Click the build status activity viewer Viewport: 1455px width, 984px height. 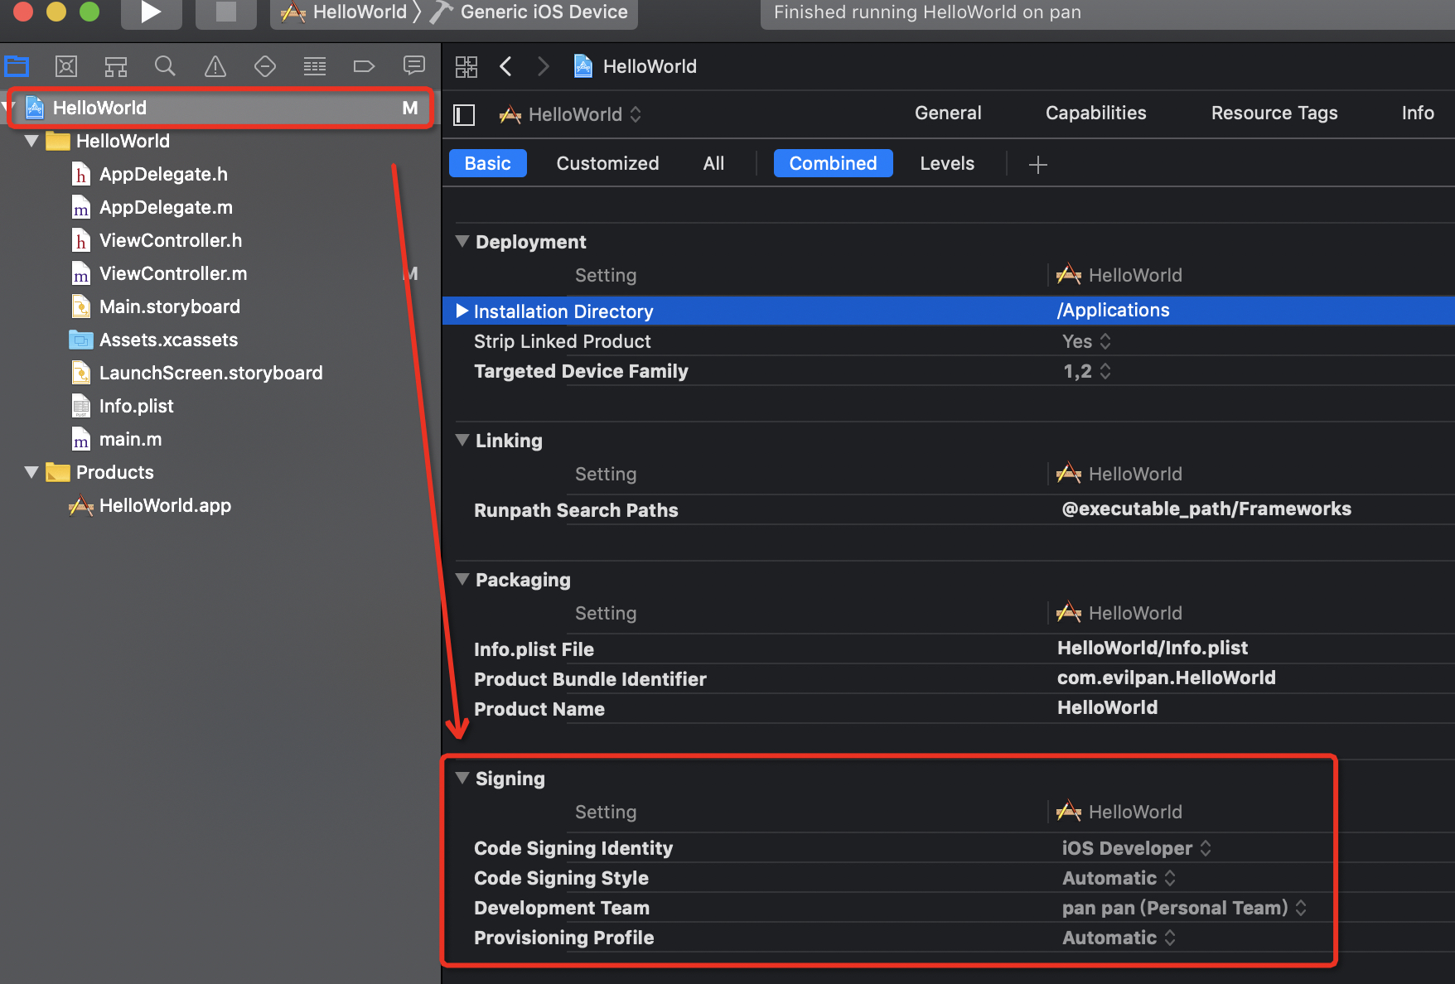(1107, 12)
